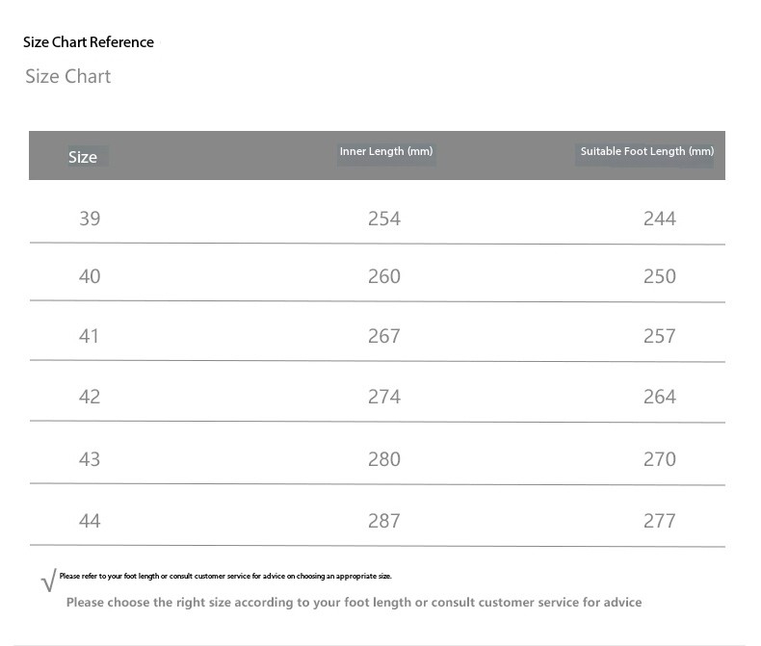Click the "Size Chart Reference" heading
The image size is (761, 646).
pyautogui.click(x=89, y=42)
